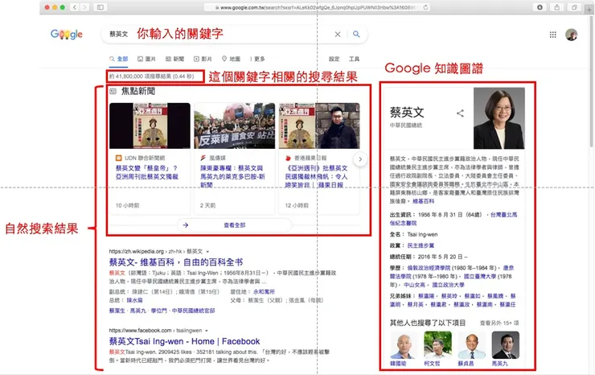Click 民主進步黨 party link
This screenshot has width=595, height=375.
click(x=421, y=245)
